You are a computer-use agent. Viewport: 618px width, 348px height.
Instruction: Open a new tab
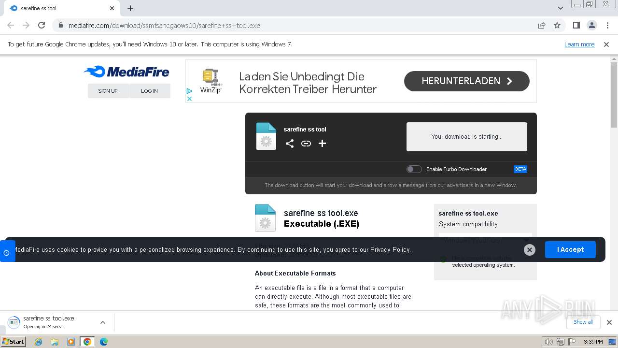130,8
